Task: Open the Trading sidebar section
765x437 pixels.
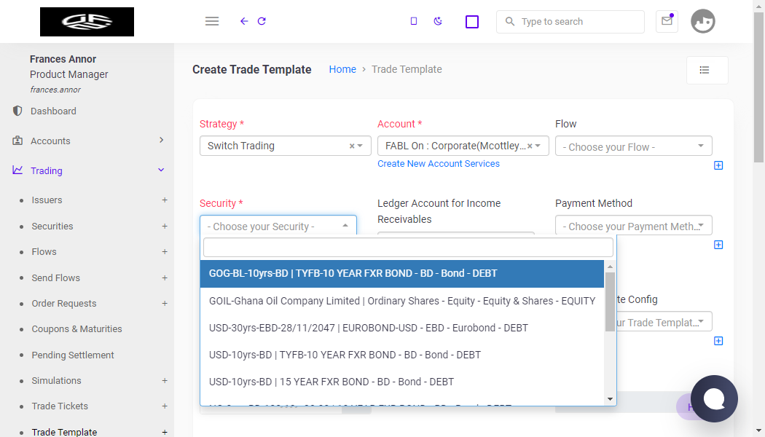Action: click(x=47, y=170)
